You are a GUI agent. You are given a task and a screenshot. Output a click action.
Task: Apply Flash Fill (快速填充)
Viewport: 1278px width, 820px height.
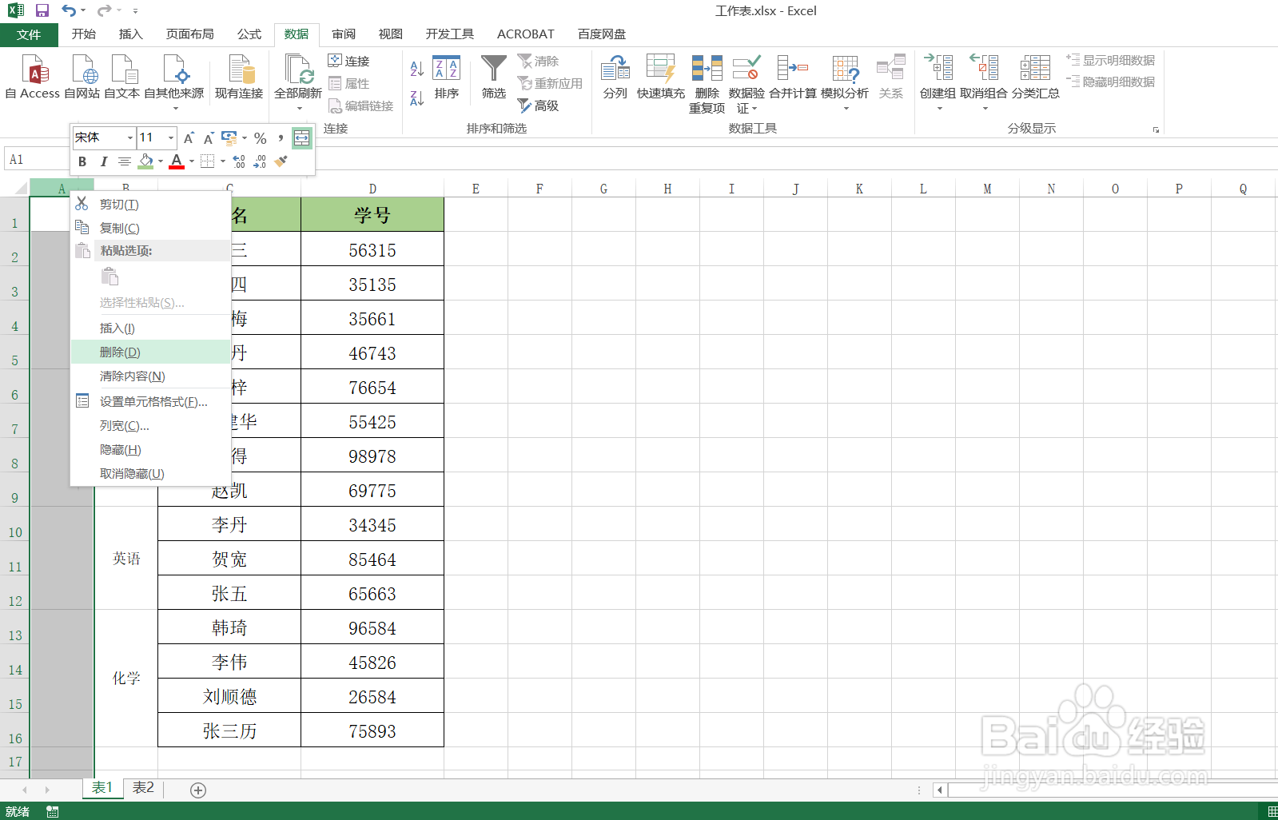tap(661, 78)
